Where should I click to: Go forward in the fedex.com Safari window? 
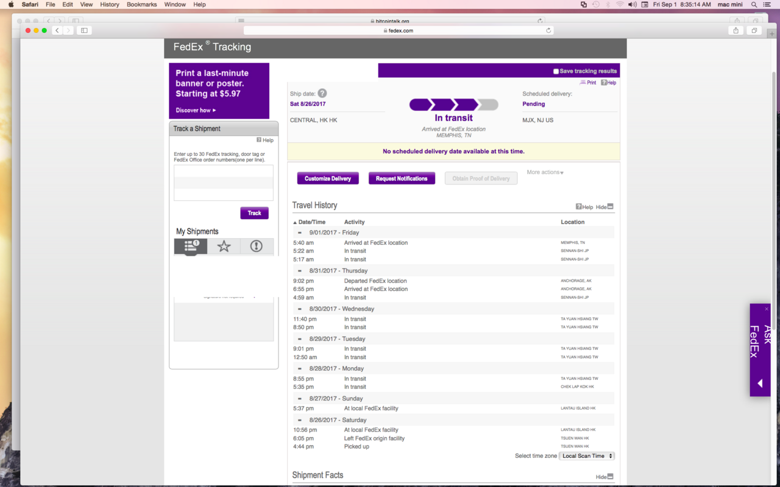tap(68, 30)
